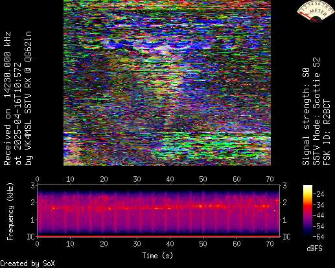Click the FSK ID: R2BCT label
This screenshot has width=335, height=268.
coord(327,133)
